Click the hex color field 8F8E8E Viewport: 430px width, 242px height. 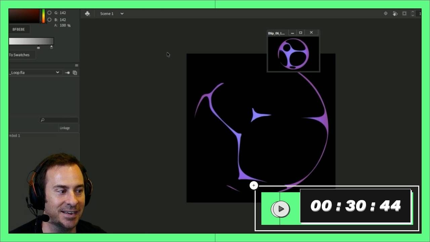[19, 29]
